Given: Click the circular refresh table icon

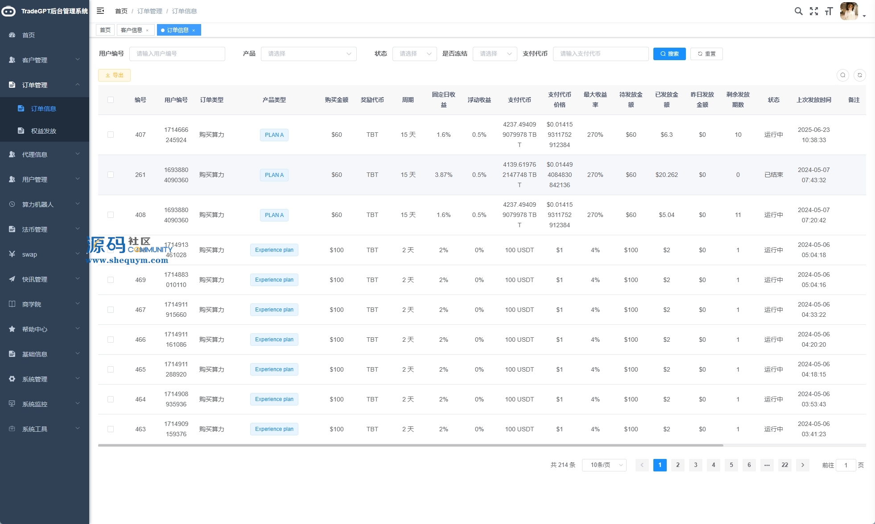Looking at the screenshot, I should tap(859, 75).
